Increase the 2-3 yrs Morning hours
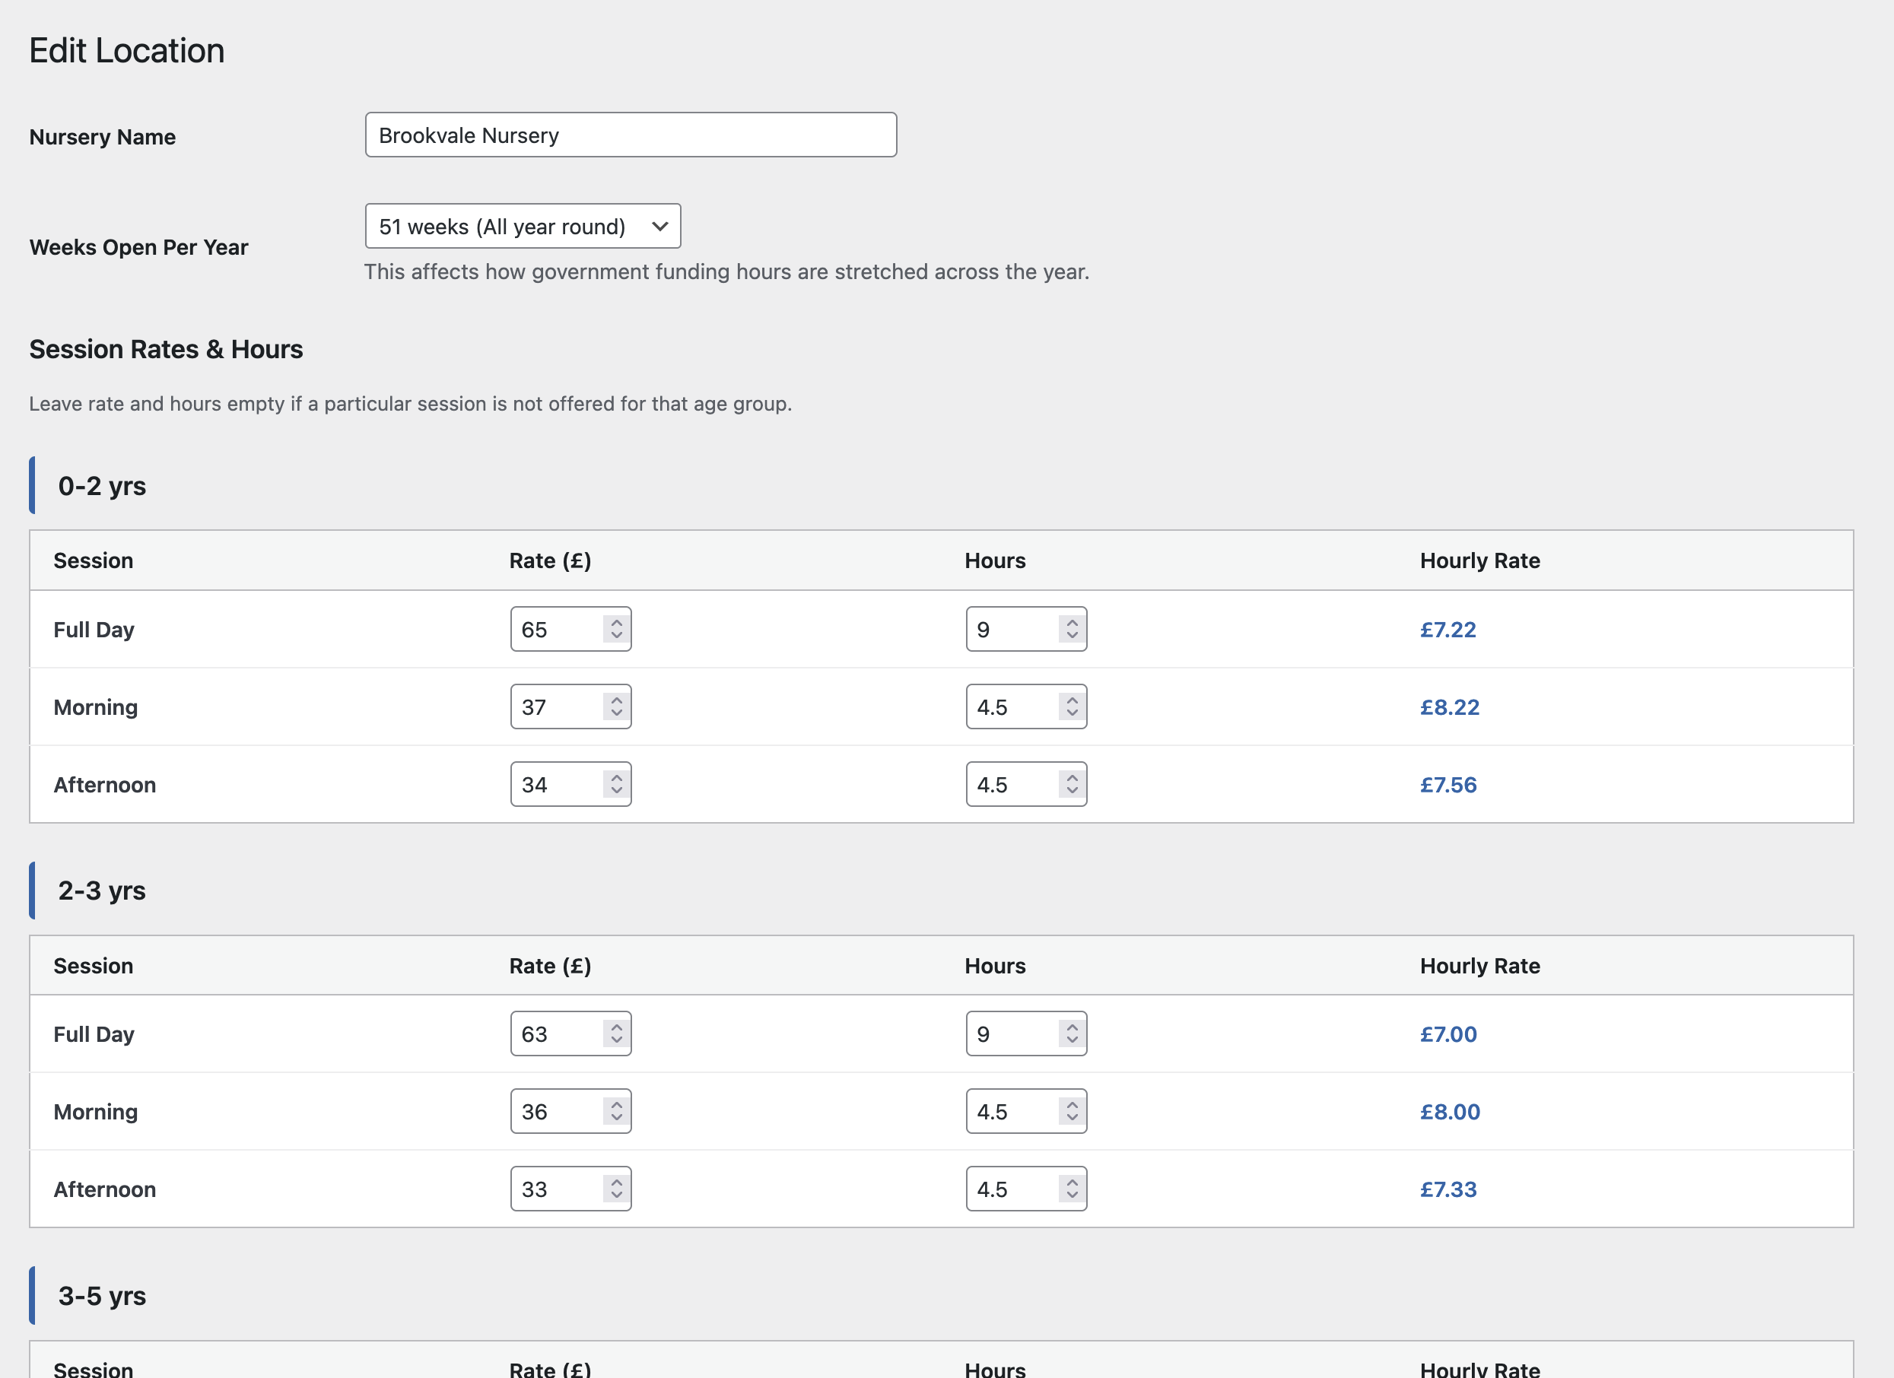Viewport: 1894px width, 1378px height. click(x=1073, y=1105)
